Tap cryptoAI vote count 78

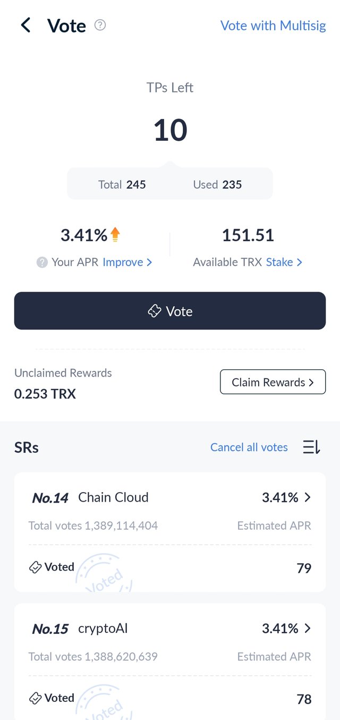[x=304, y=699]
